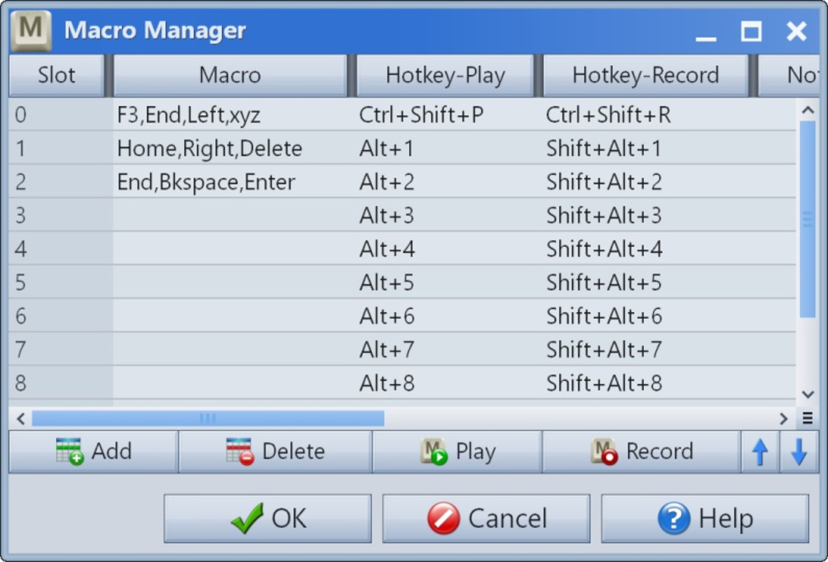Sort by the Slot column header
Image resolution: width=828 pixels, height=562 pixels.
[x=56, y=75]
